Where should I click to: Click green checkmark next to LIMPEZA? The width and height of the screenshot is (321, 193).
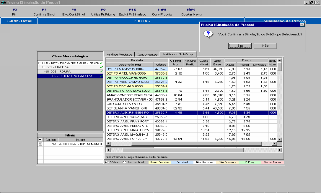click(x=101, y=67)
